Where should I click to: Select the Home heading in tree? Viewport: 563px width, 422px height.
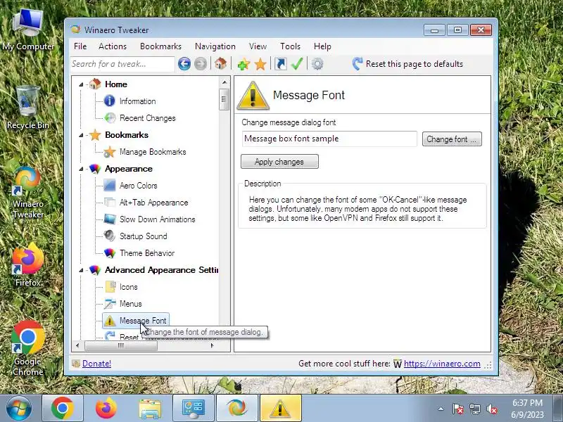tap(116, 84)
